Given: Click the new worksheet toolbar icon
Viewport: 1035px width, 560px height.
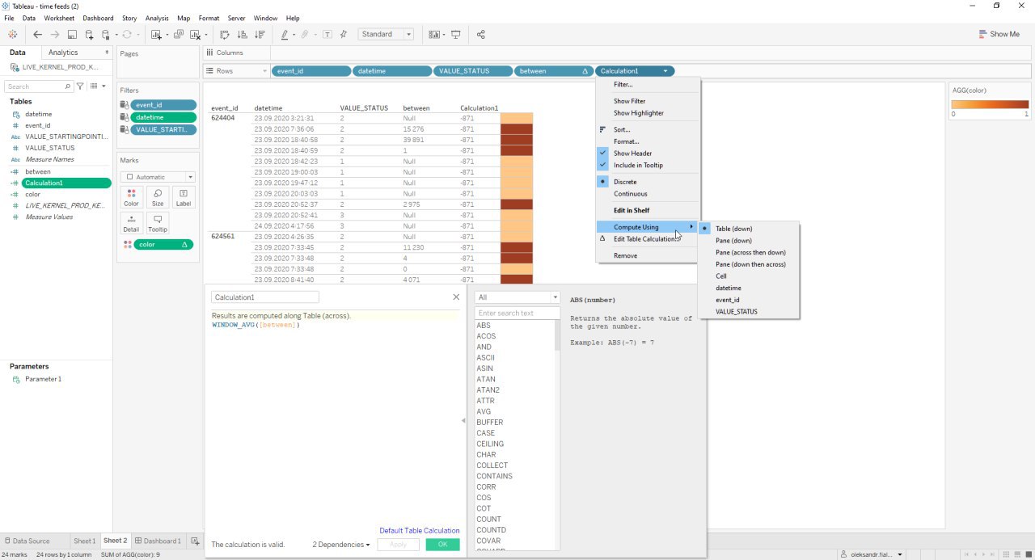Looking at the screenshot, I should (156, 35).
